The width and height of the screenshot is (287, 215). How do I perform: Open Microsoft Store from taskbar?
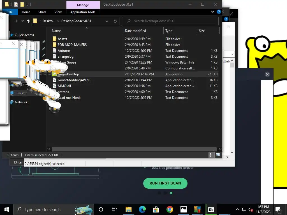pyautogui.click(x=156, y=209)
